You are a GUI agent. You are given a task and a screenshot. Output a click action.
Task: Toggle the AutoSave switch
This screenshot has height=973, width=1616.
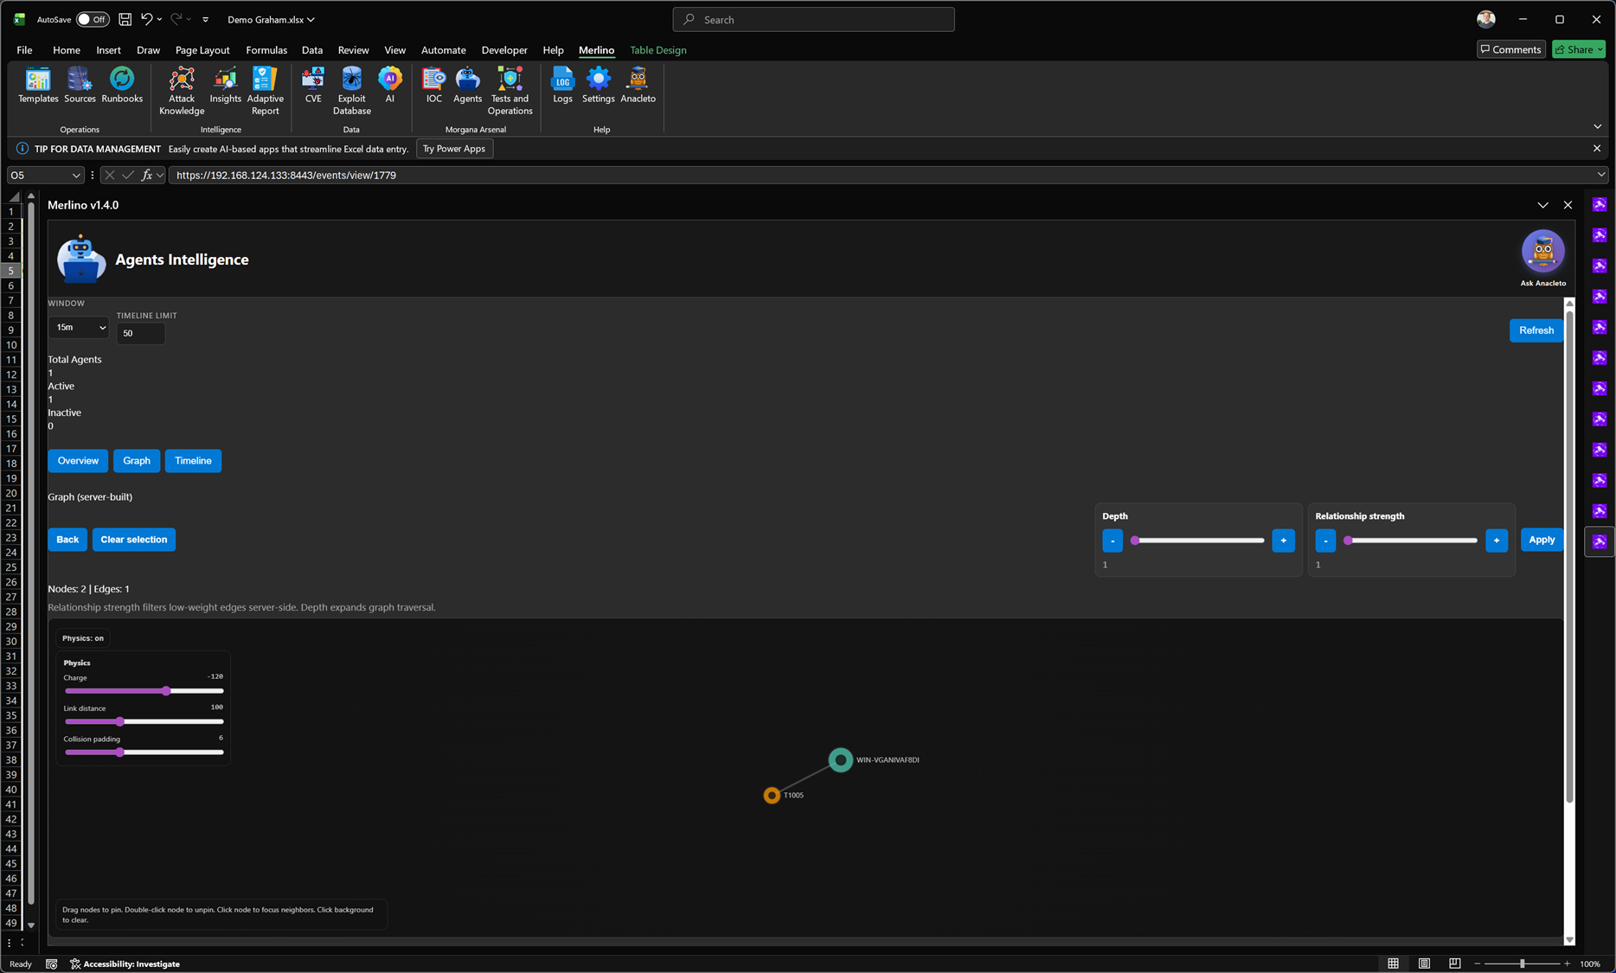92,19
